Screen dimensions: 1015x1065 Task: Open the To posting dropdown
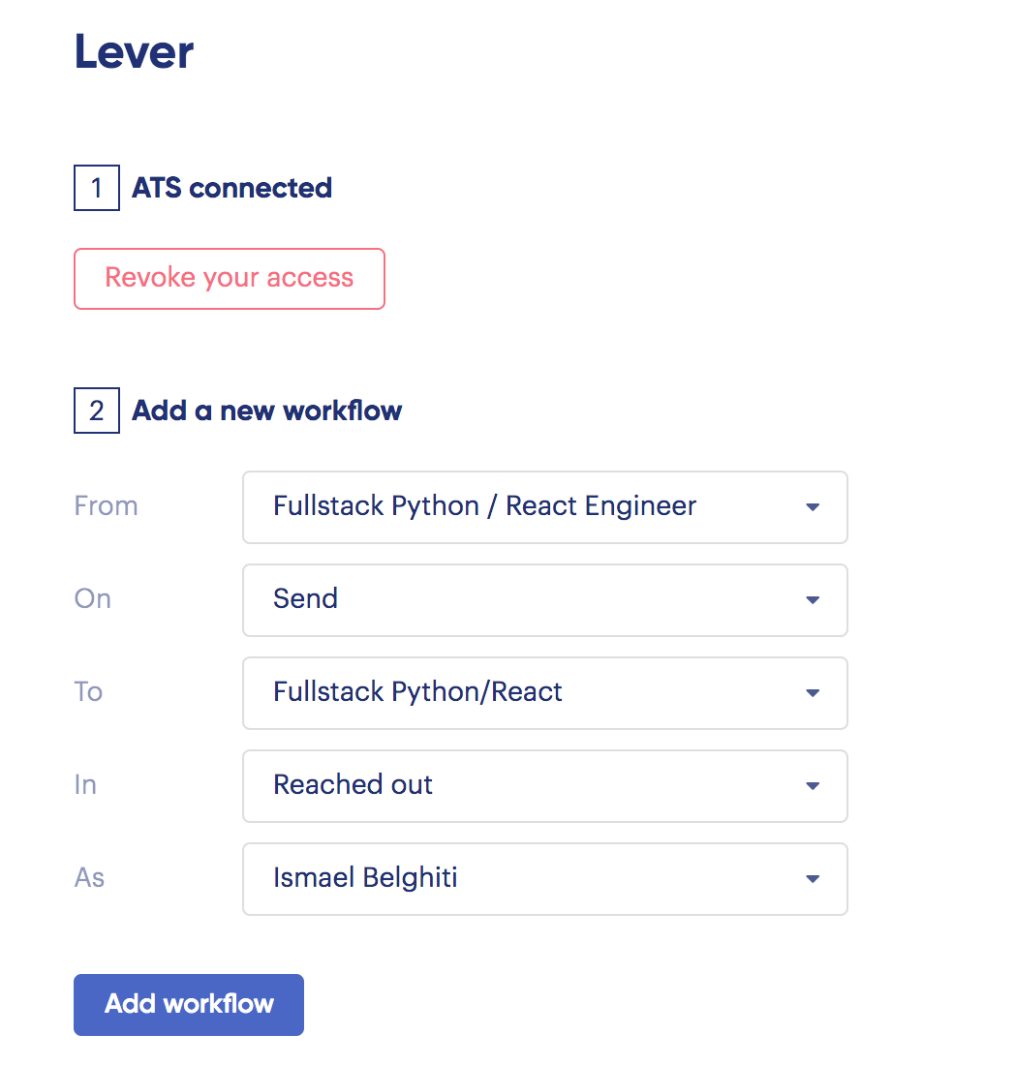click(x=544, y=693)
